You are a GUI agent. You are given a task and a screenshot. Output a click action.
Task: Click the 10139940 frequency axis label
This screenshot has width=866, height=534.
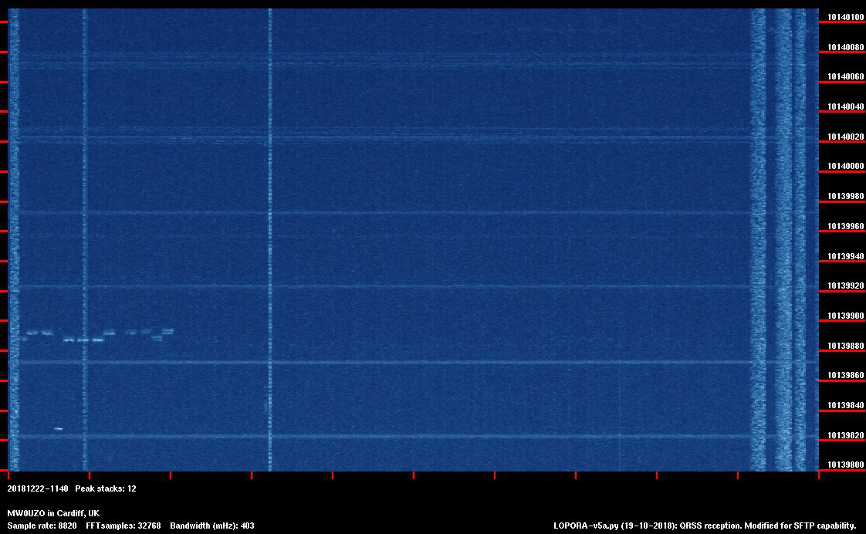coord(845,256)
